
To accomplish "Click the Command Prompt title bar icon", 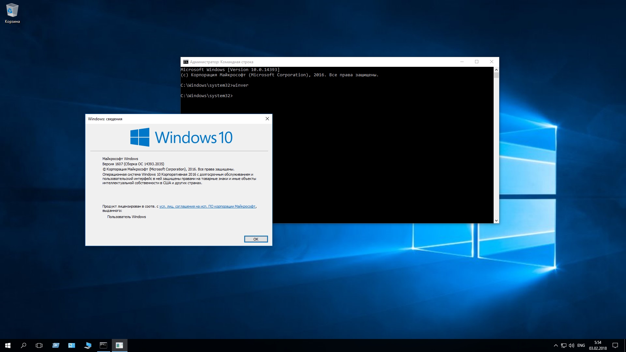I will pyautogui.click(x=186, y=62).
